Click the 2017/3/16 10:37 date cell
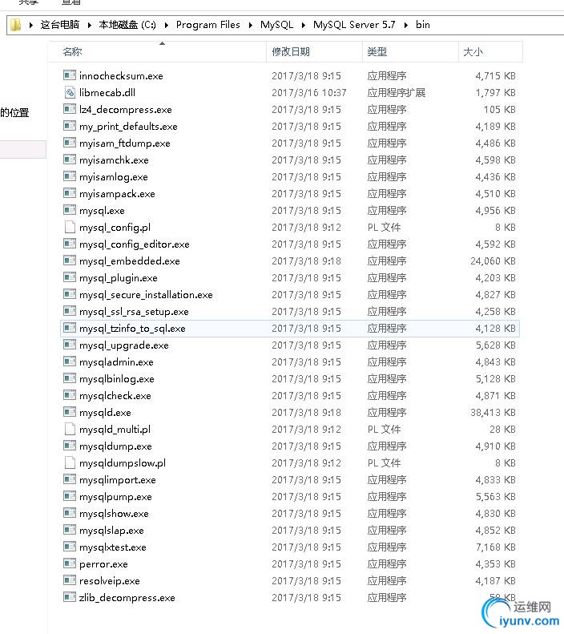Viewport: 564px width, 634px height. click(x=309, y=92)
